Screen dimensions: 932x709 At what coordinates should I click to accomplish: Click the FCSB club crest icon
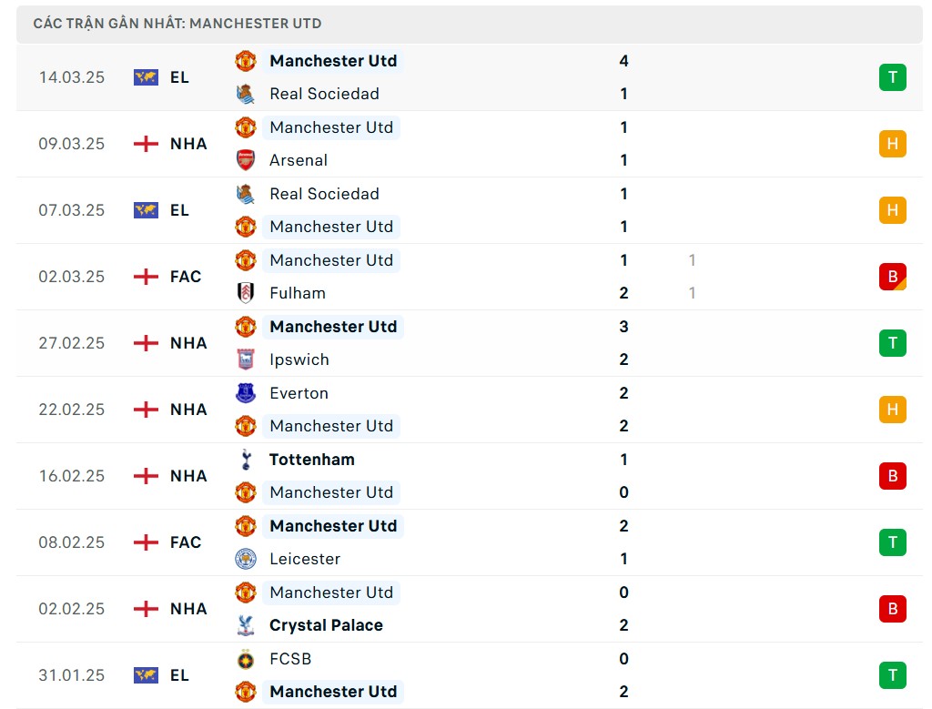[246, 659]
